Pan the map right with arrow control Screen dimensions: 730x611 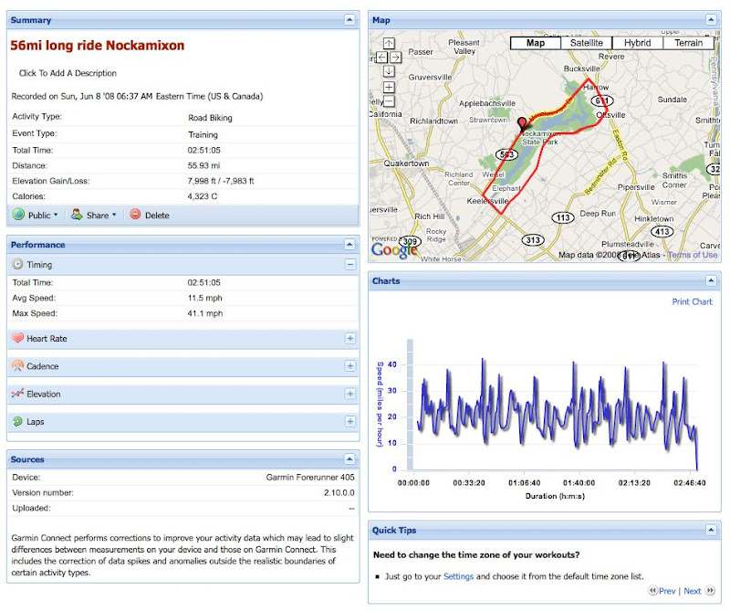click(396, 57)
